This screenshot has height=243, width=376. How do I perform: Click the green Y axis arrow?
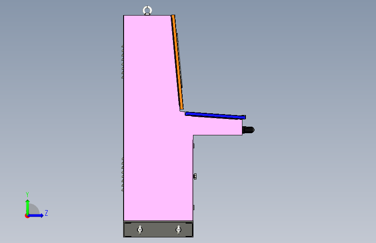pyautogui.click(x=28, y=207)
